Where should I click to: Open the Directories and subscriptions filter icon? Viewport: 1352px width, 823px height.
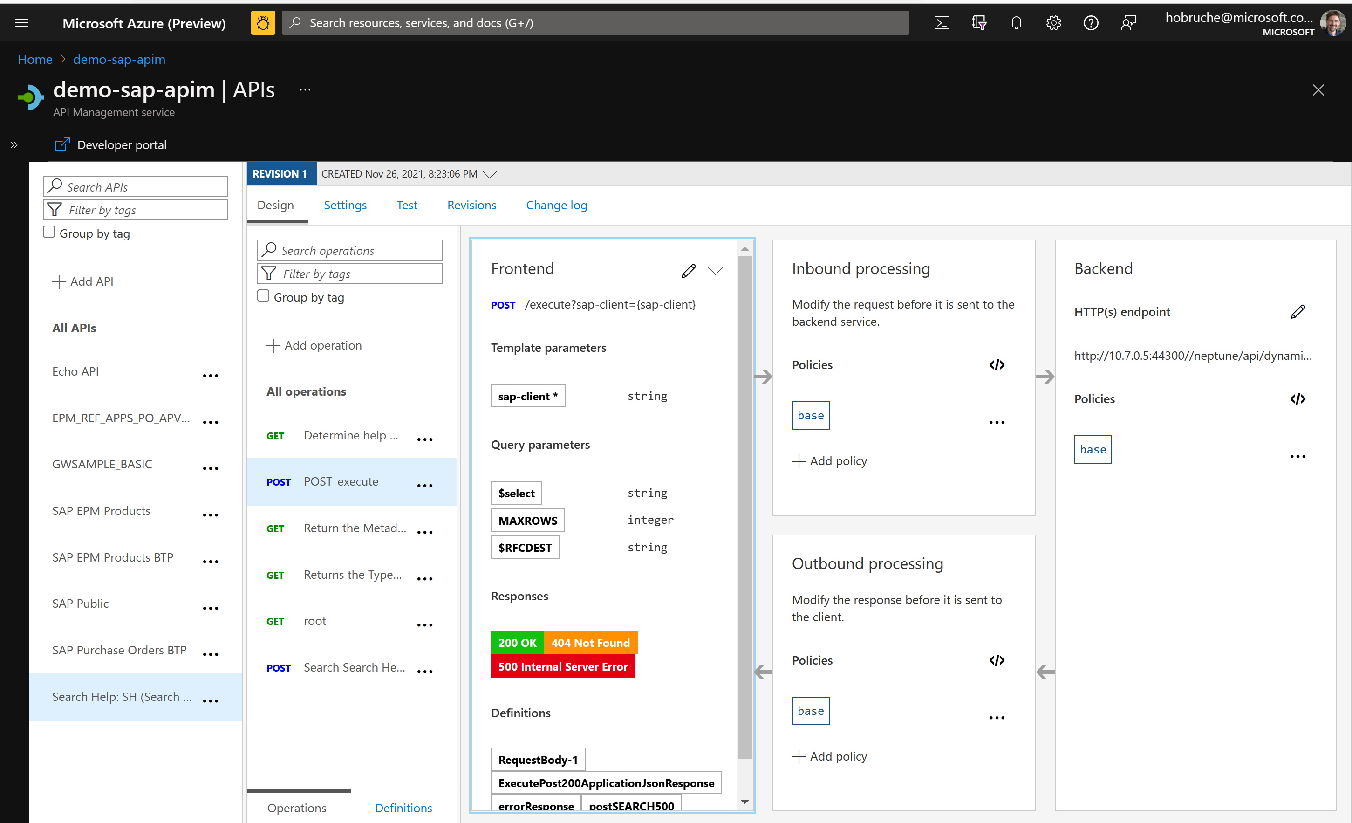click(979, 23)
